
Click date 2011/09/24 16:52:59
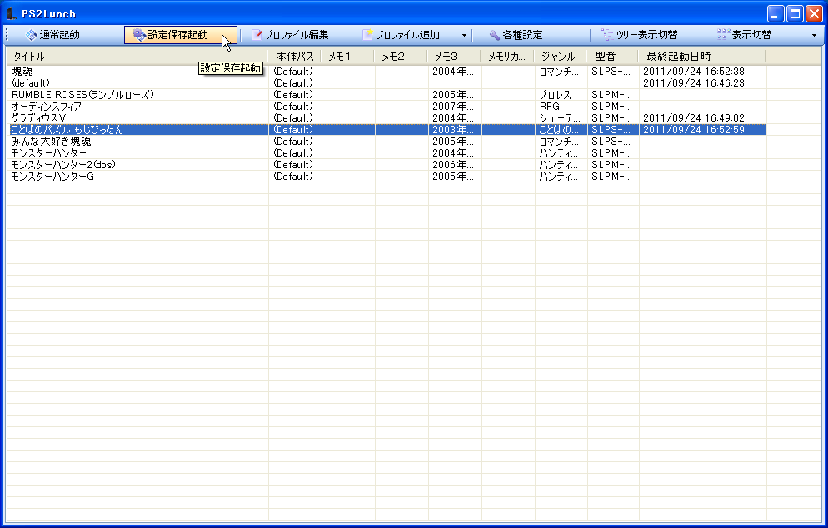(x=693, y=129)
